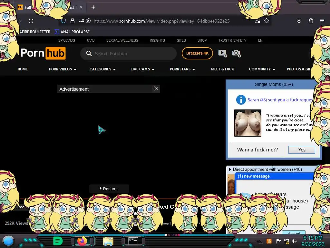Click the Yes button in the ad
This screenshot has height=248, width=330.
point(302,150)
